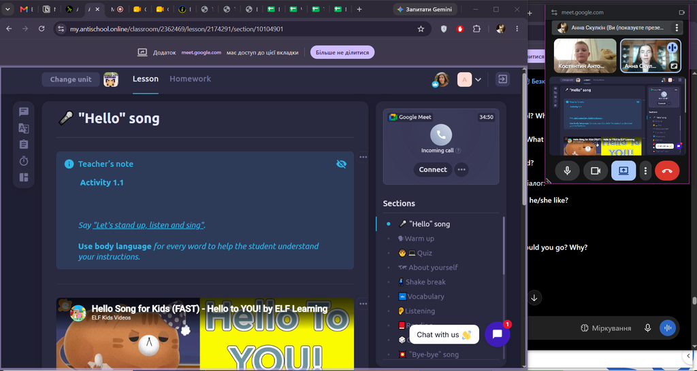Go back in browser history

(9, 29)
